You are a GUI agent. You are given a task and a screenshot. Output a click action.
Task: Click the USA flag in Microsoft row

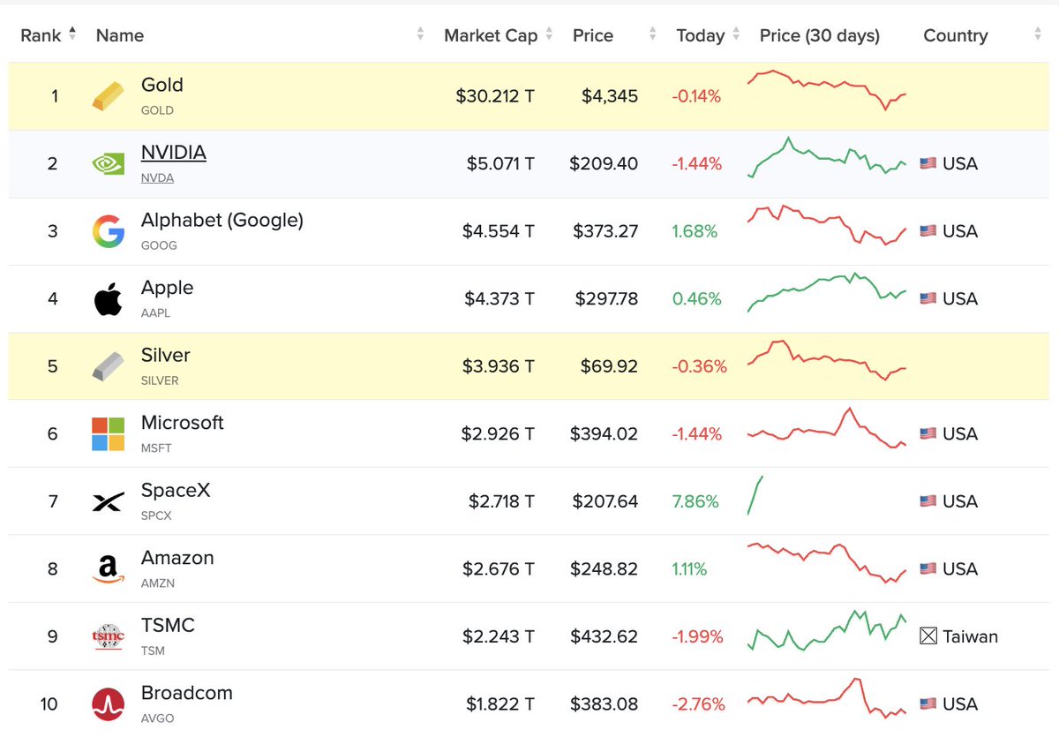[x=928, y=433]
